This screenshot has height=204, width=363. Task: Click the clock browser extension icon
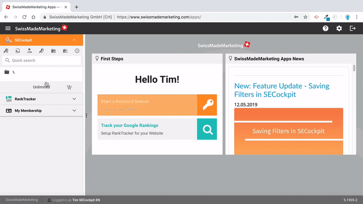(x=335, y=17)
